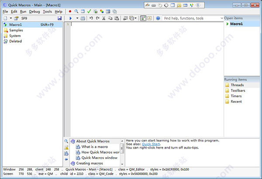
Task: Click the SF9 trigger field
Action: coord(38,18)
